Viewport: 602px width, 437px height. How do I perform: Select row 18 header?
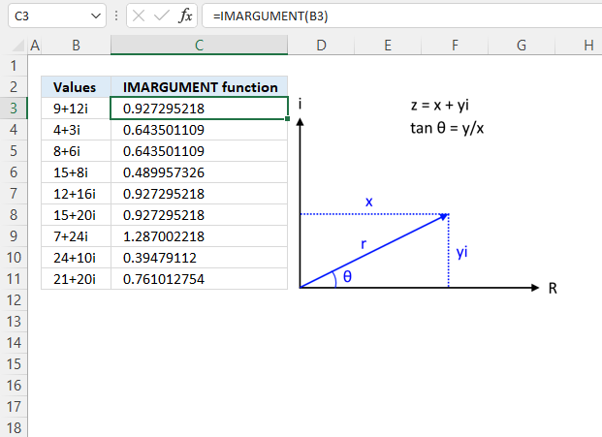(x=14, y=427)
